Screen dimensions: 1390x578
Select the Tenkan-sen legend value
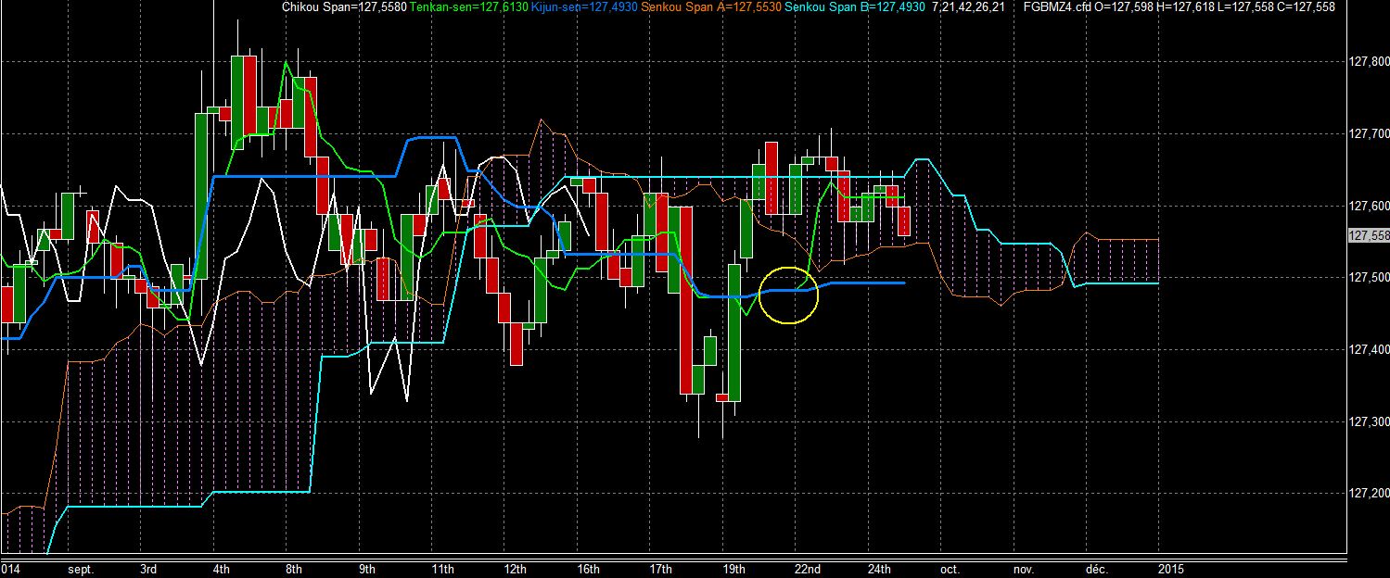[x=468, y=6]
